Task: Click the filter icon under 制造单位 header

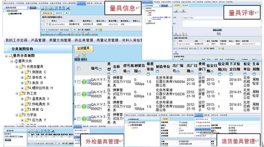Action: 157,71
